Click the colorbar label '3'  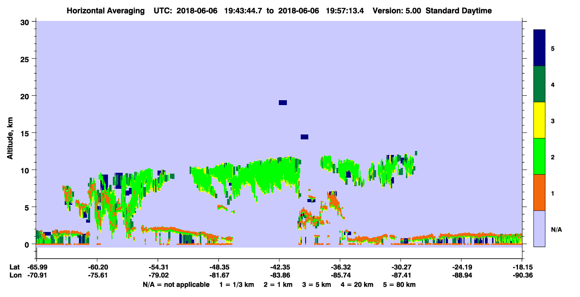(553, 121)
